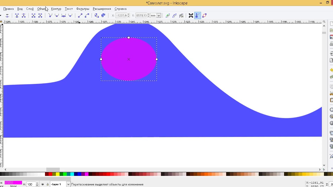Click the Y coordinate input field
Screen dimensions: 333x187
pyautogui.click(x=141, y=16)
